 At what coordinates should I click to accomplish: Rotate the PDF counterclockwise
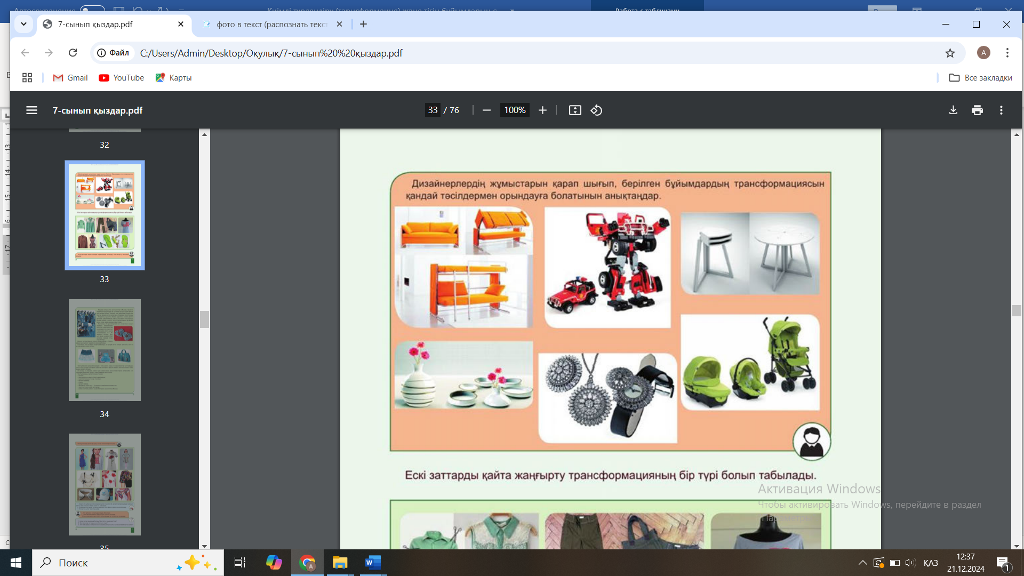tap(596, 110)
